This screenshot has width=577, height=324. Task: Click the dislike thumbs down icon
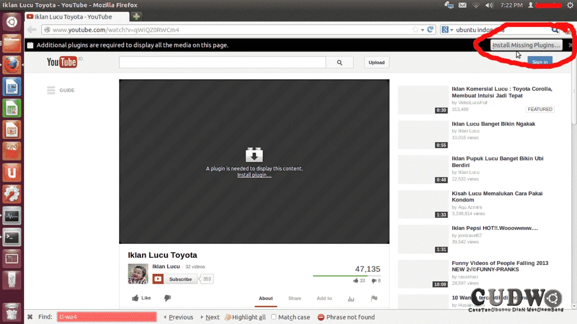[x=168, y=298]
